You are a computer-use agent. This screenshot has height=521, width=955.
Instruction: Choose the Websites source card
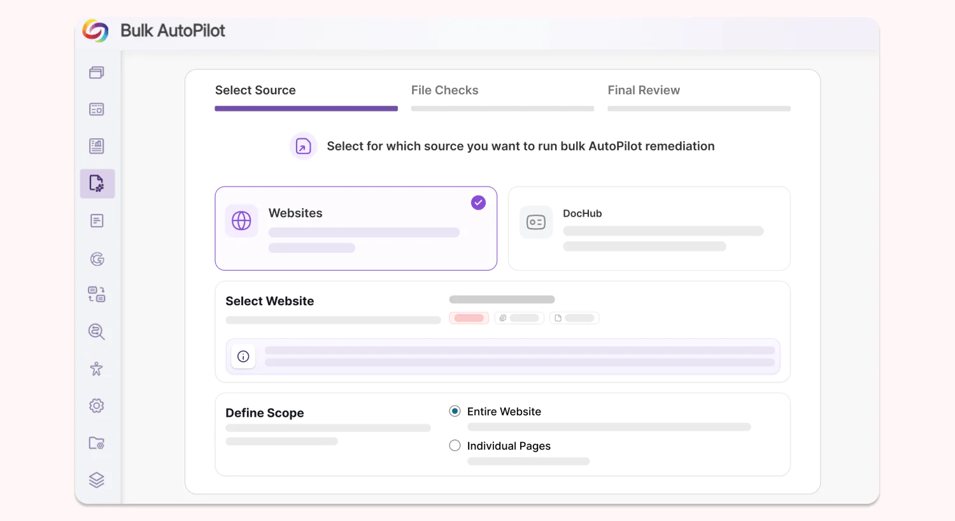point(356,229)
